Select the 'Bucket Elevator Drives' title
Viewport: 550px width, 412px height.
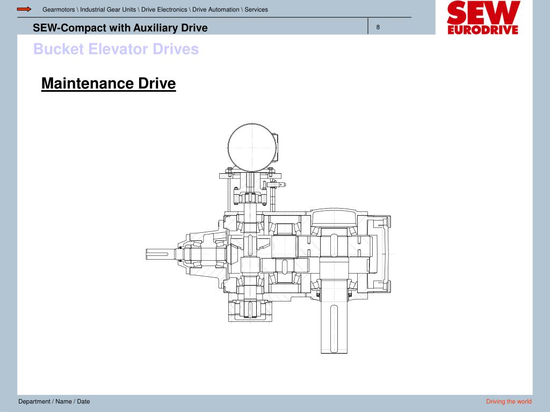(x=116, y=49)
